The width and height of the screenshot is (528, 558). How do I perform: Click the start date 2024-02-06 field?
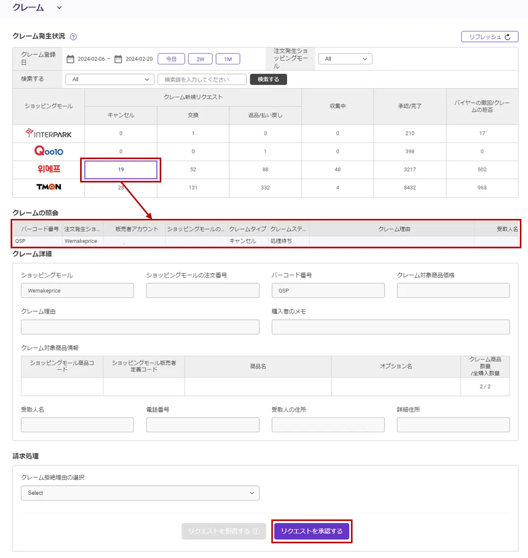[91, 59]
